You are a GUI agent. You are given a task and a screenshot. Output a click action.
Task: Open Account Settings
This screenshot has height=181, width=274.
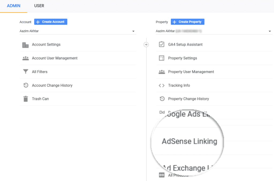(46, 45)
